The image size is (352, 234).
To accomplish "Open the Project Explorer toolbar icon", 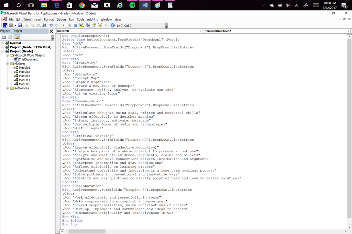I will 88,25.
